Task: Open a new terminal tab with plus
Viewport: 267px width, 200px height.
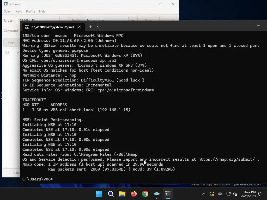Action: click(x=90, y=27)
